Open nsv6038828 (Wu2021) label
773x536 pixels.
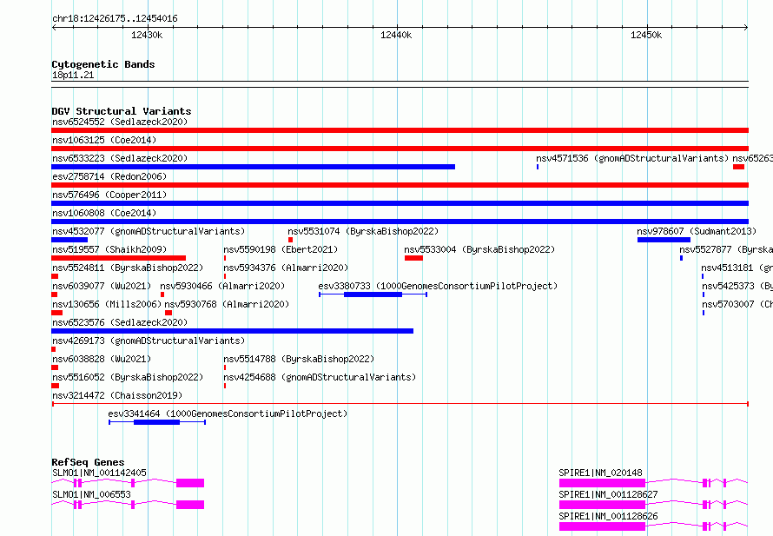click(x=102, y=359)
